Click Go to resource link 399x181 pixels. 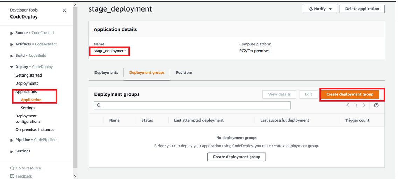(28, 168)
